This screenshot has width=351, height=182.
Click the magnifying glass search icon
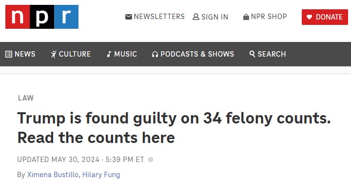[x=253, y=54]
